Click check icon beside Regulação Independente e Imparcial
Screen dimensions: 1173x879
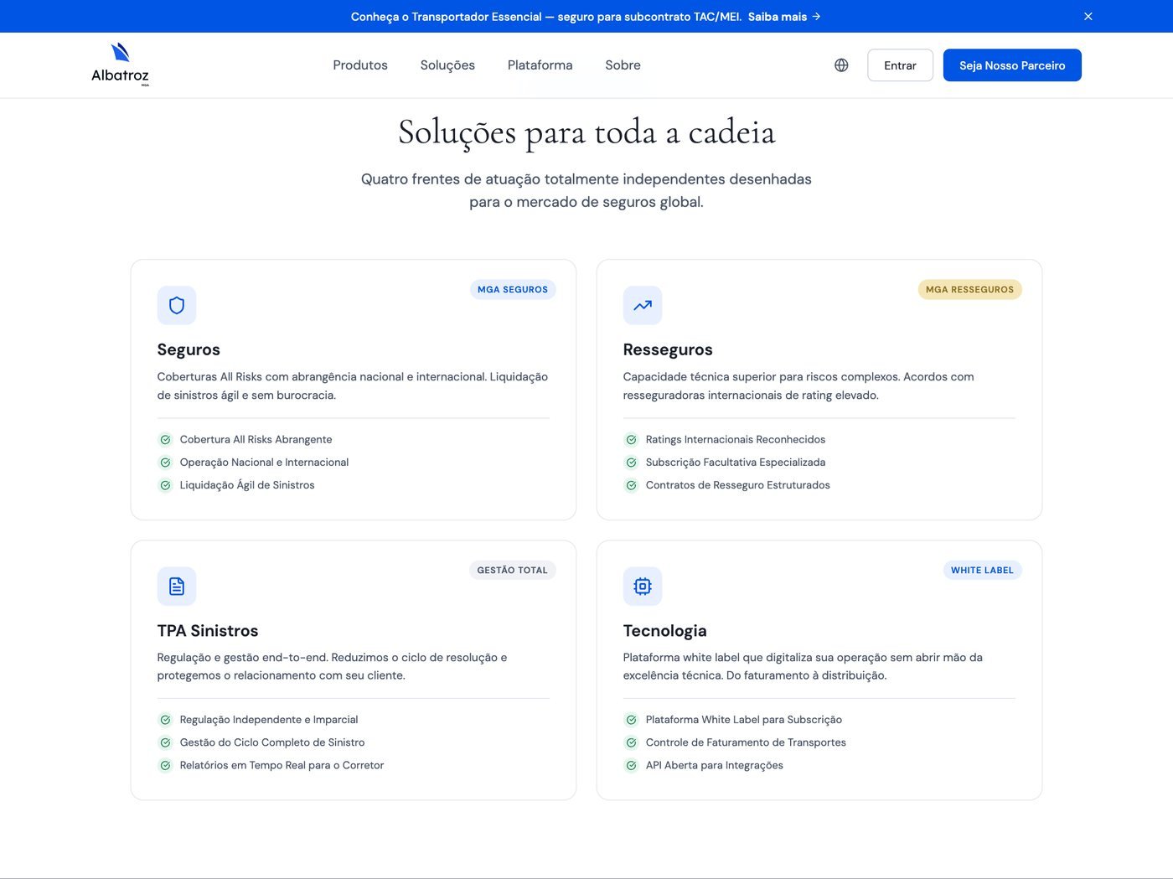(x=165, y=720)
